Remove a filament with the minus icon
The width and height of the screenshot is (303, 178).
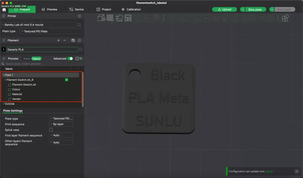65,40
